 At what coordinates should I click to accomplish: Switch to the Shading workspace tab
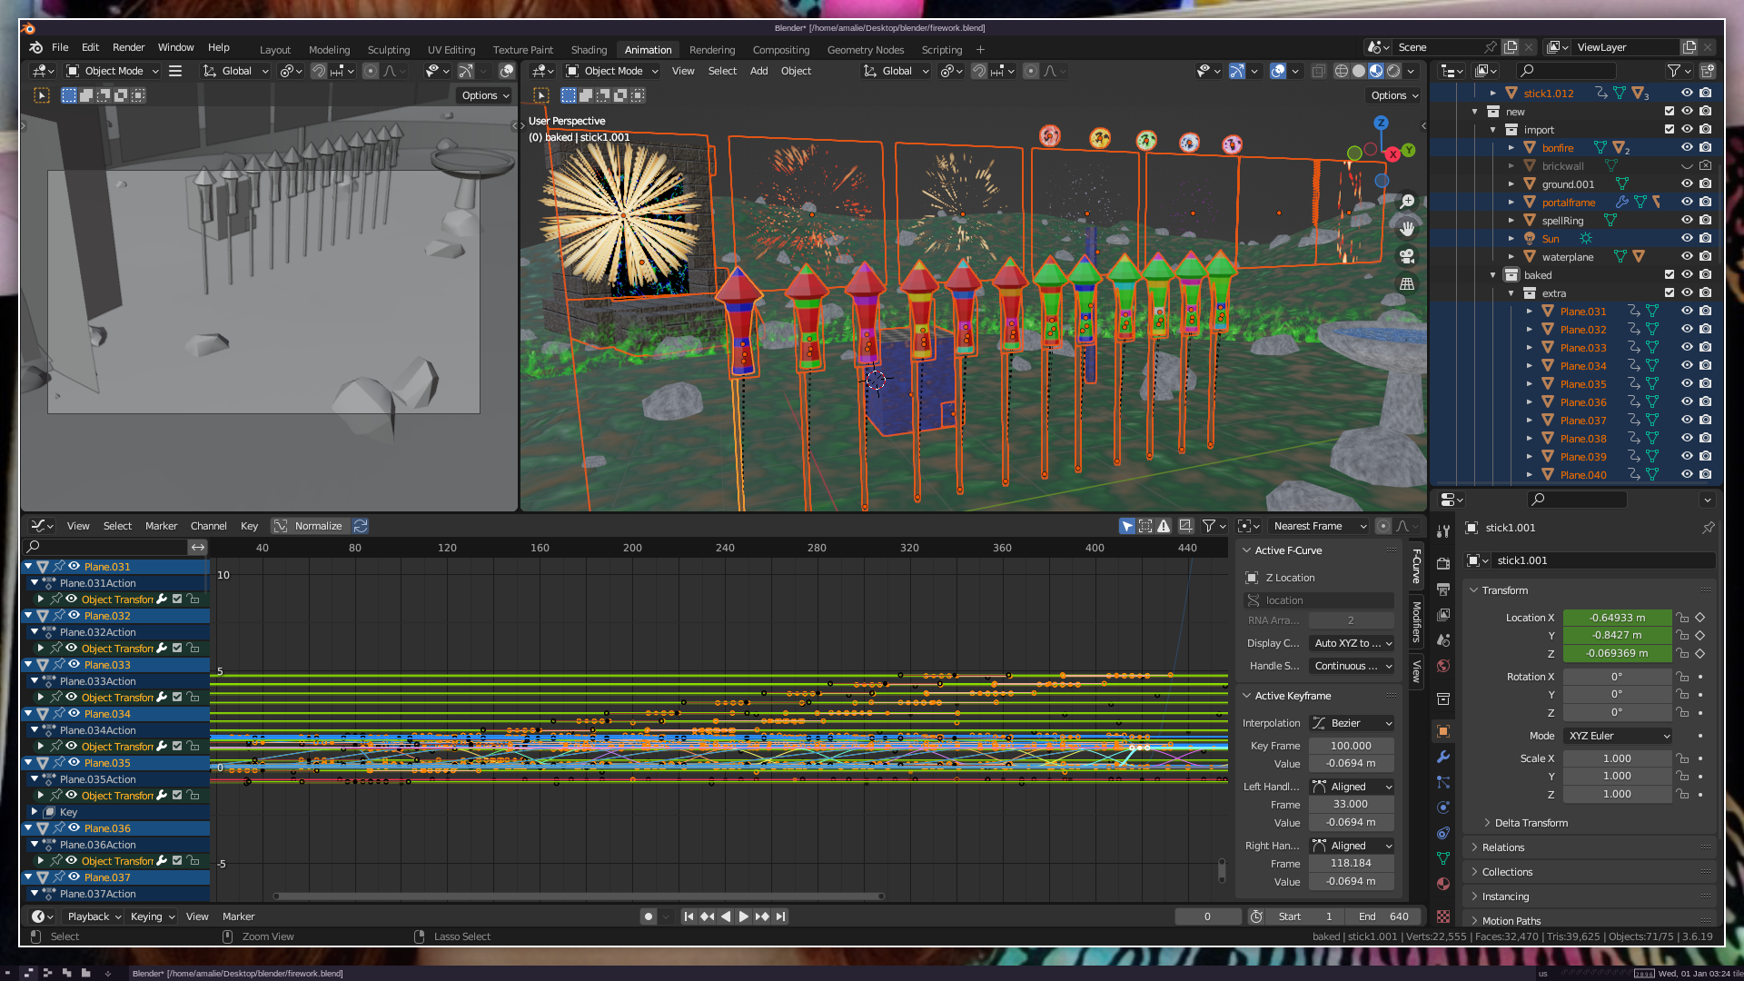coord(589,50)
